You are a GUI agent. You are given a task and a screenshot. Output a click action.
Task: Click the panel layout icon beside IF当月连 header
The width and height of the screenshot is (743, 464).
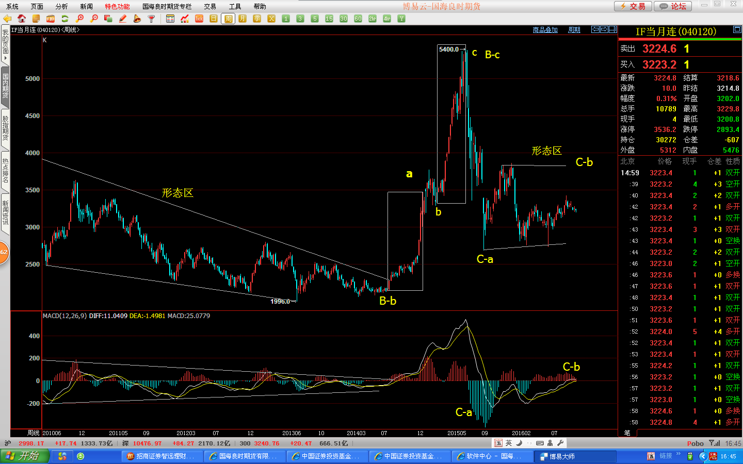737,30
